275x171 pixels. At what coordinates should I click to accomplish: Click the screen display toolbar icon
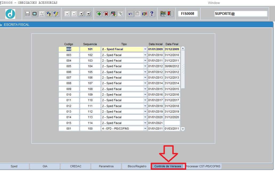coord(35,14)
